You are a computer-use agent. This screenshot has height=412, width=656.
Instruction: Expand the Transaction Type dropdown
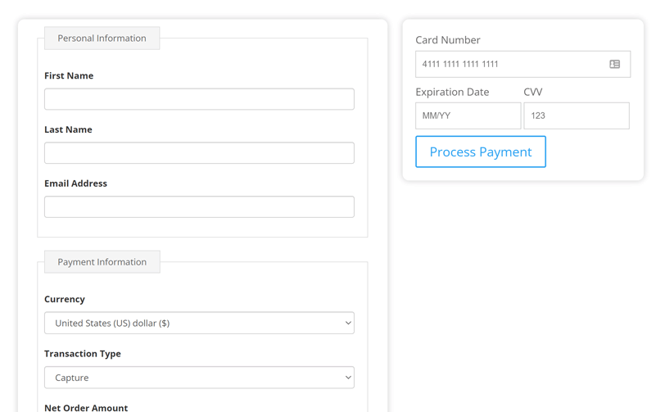tap(199, 378)
